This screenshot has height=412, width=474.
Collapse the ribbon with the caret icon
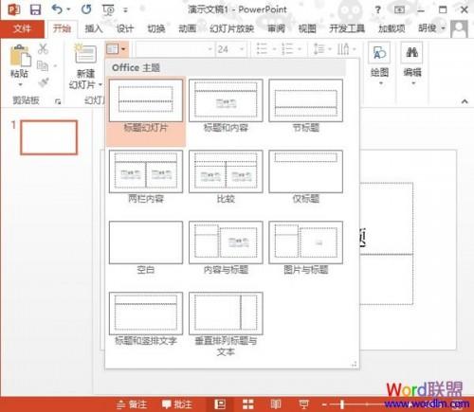click(x=465, y=101)
